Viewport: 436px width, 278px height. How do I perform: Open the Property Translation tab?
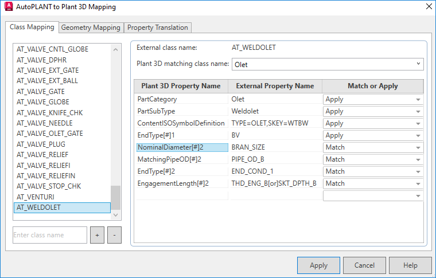pyautogui.click(x=157, y=28)
